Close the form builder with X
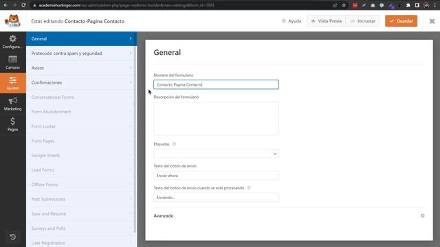 (432, 21)
